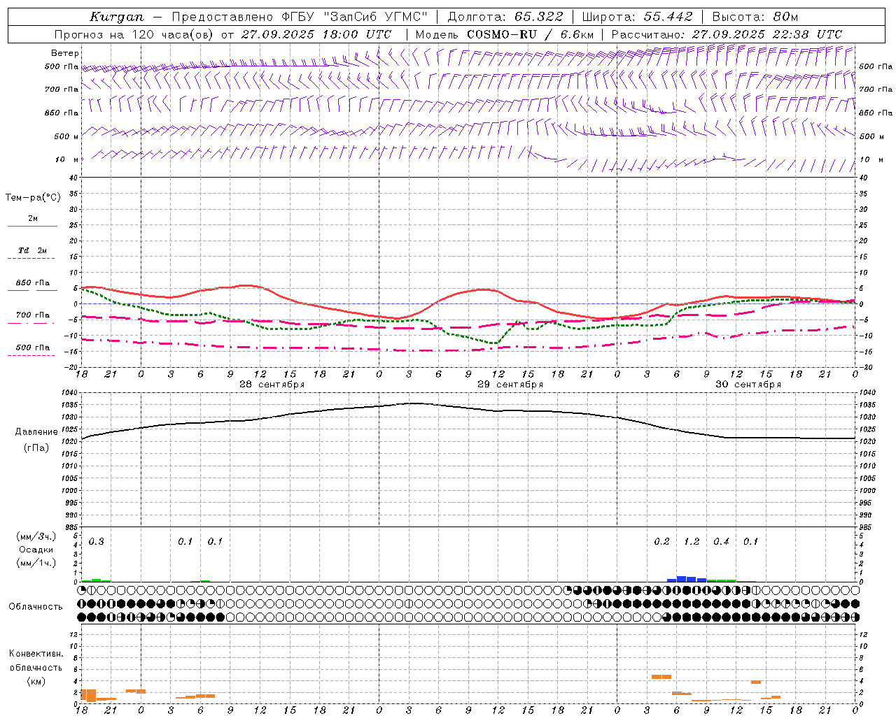
Task: Click the "Широта: 55.442" header field
Action: pos(638,17)
